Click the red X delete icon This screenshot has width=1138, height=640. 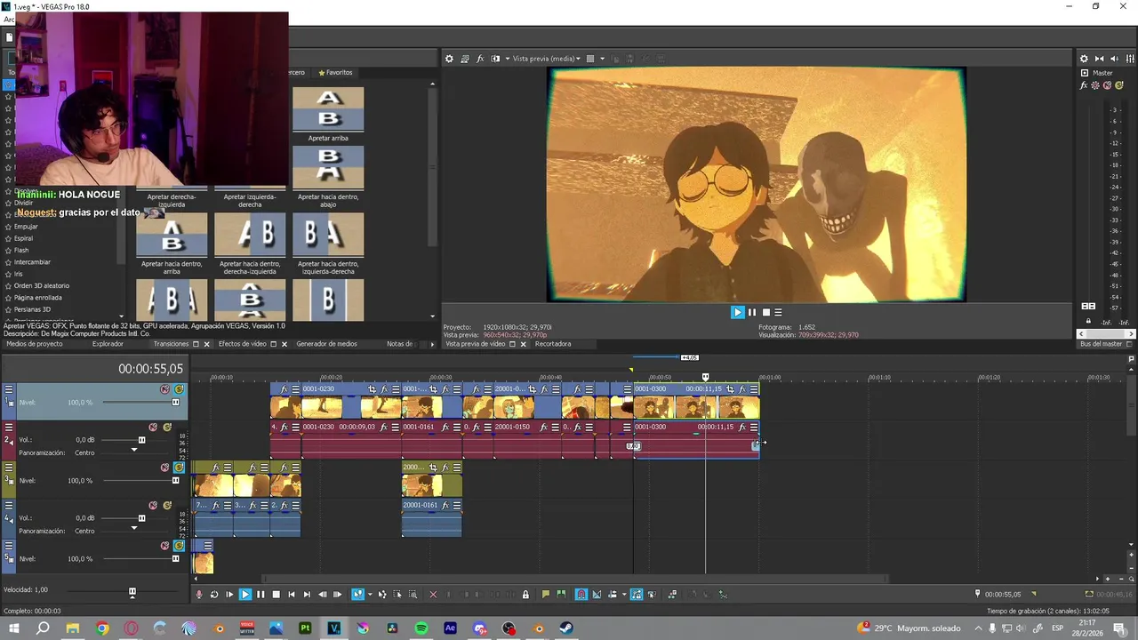tap(433, 595)
